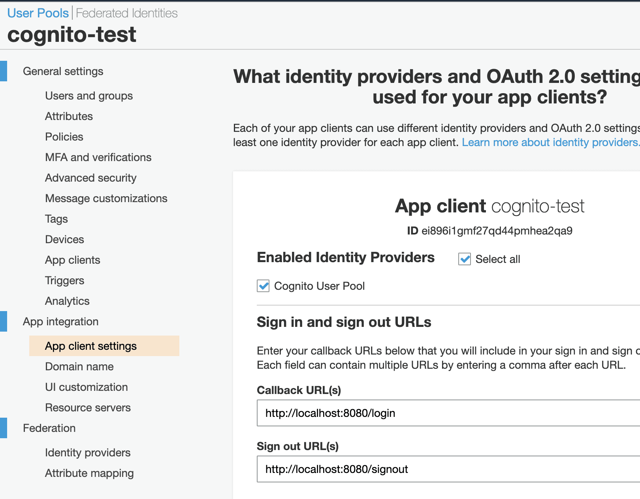Open the User Pools link
The height and width of the screenshot is (499, 640).
click(x=38, y=13)
